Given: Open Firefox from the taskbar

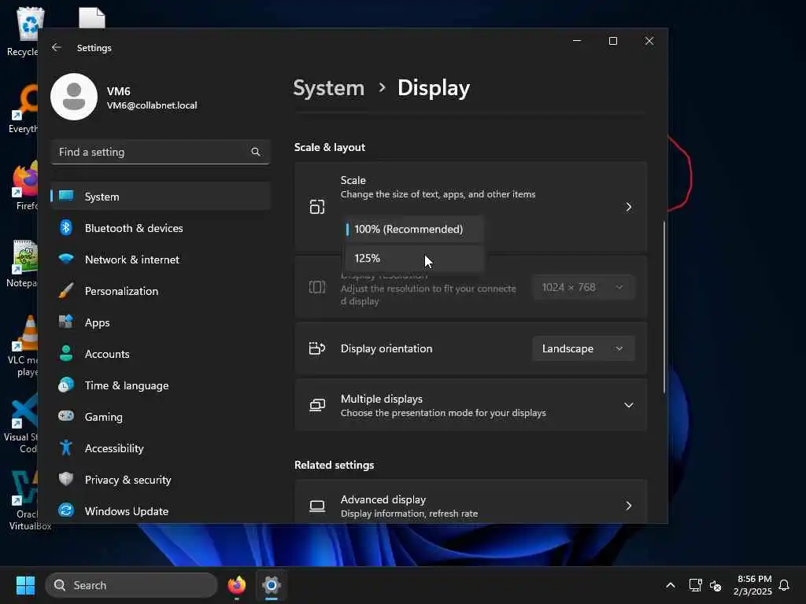Looking at the screenshot, I should (237, 585).
